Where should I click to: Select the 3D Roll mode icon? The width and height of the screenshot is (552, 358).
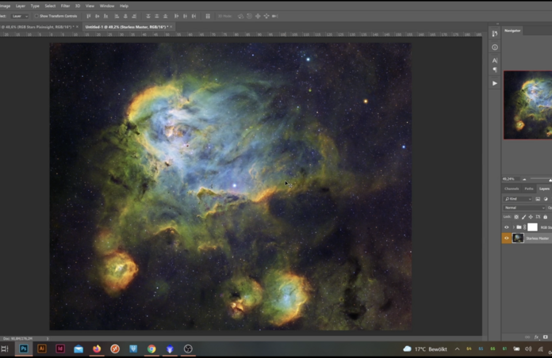point(249,16)
